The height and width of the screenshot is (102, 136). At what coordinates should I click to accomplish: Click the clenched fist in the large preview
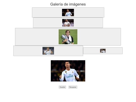pyautogui.click(x=60, y=77)
